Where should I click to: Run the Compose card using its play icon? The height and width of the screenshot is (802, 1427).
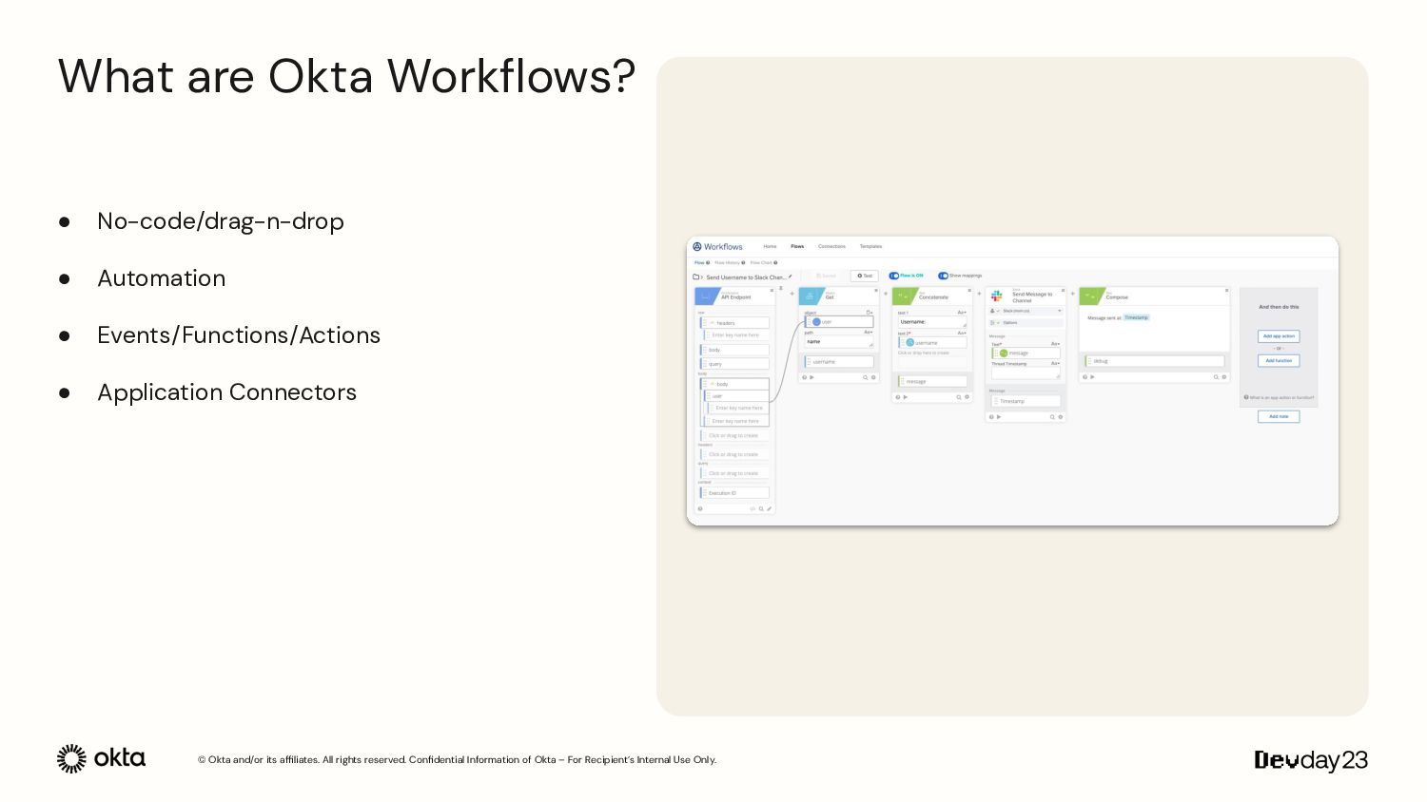pos(1092,377)
